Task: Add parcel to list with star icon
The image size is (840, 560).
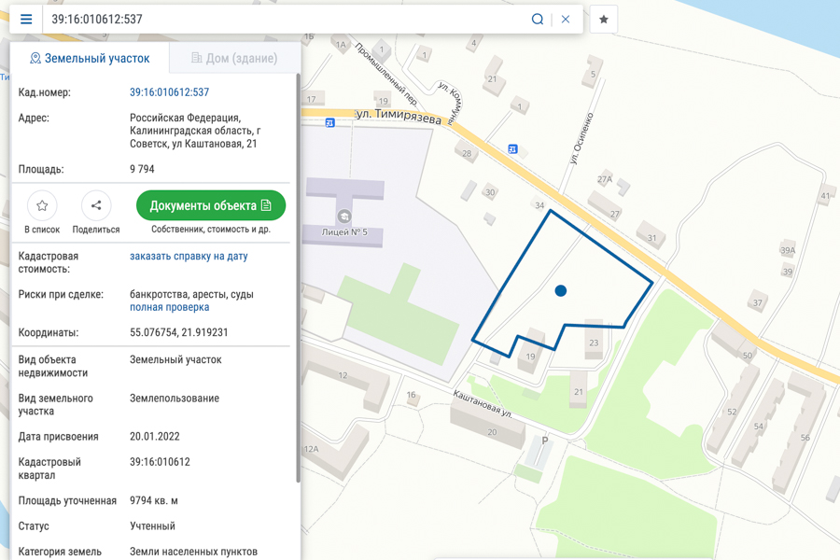Action: 42,205
